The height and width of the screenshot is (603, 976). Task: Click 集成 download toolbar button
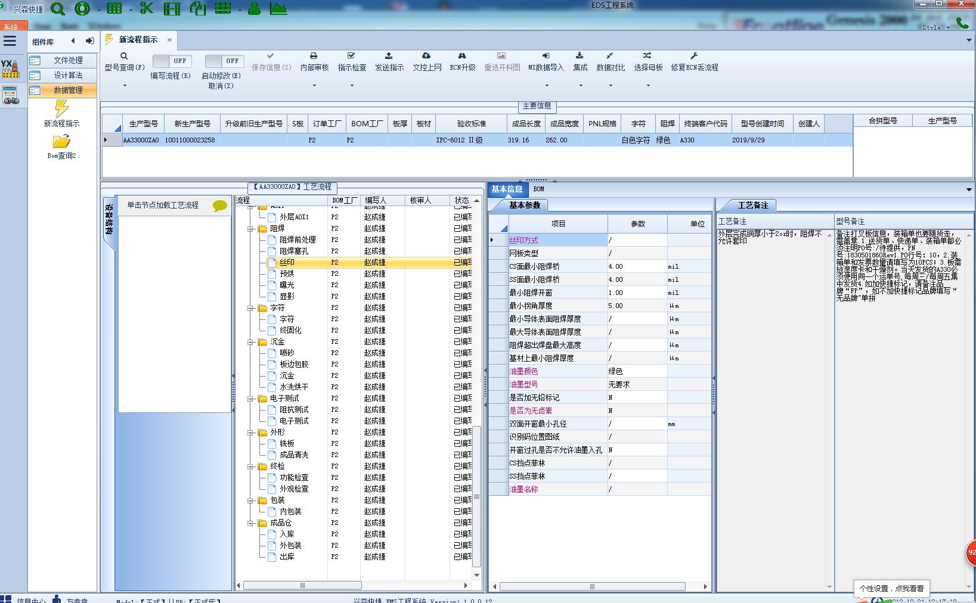coord(580,62)
